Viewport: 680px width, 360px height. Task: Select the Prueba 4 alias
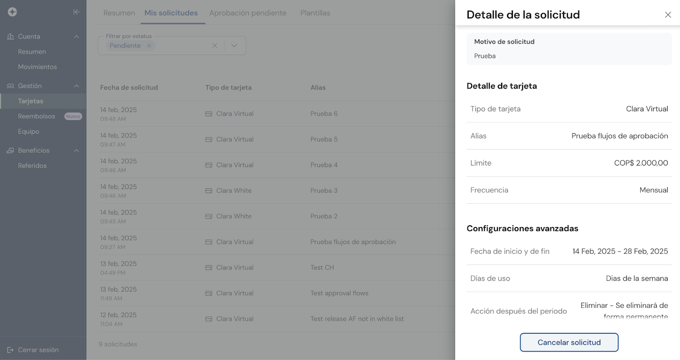tap(324, 165)
